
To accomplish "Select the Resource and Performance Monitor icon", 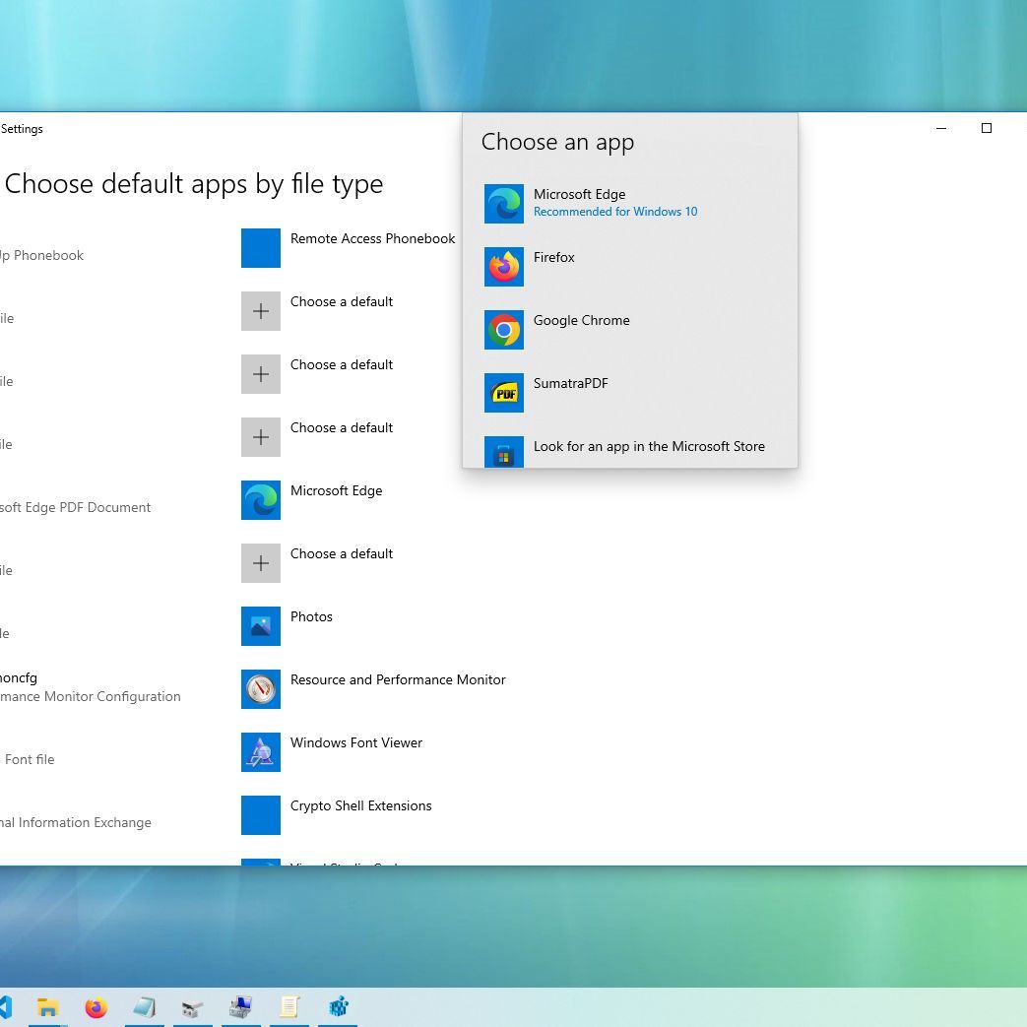I will [x=261, y=689].
